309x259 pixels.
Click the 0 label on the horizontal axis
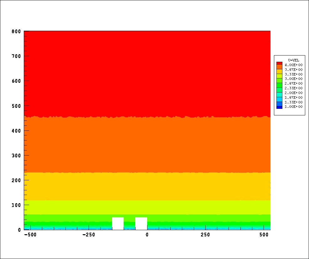[147, 235]
